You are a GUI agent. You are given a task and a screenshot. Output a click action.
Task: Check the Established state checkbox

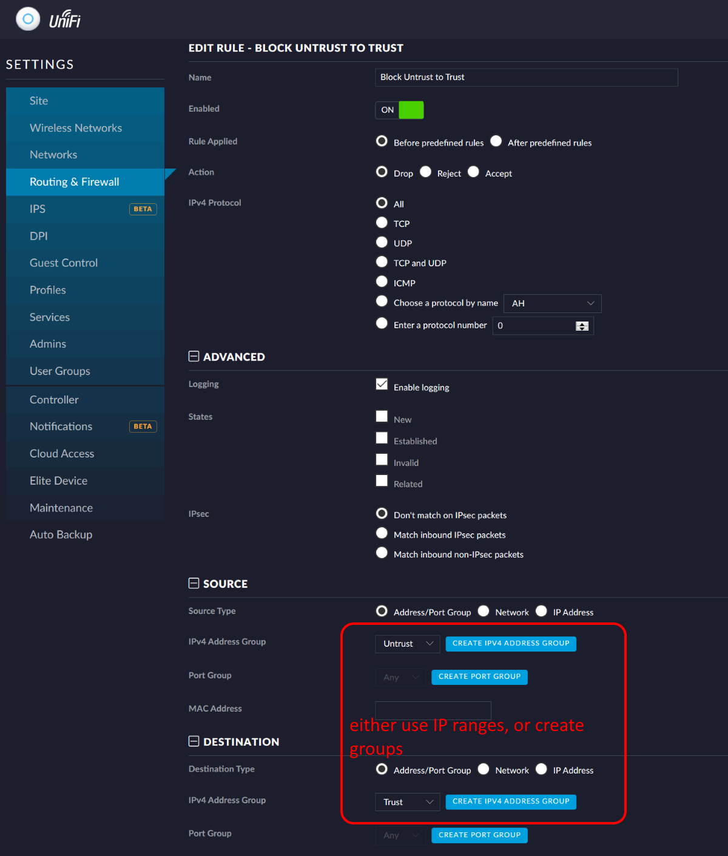382,437
